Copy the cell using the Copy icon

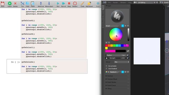(x=27, y=3)
